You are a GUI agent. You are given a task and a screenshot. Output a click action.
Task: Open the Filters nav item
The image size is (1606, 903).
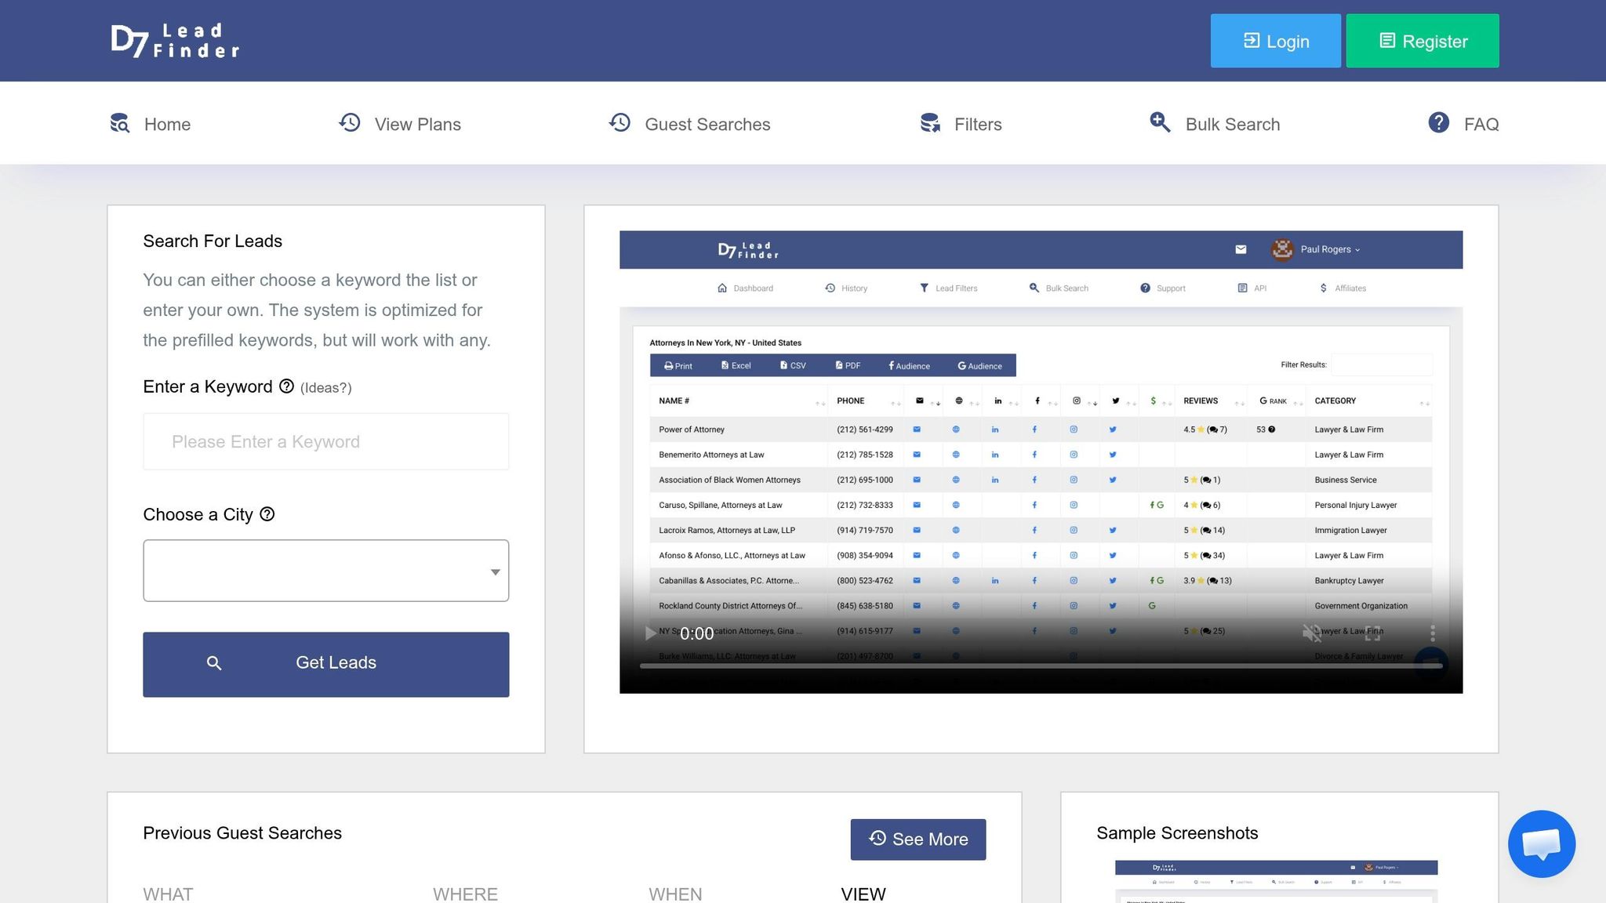point(961,124)
